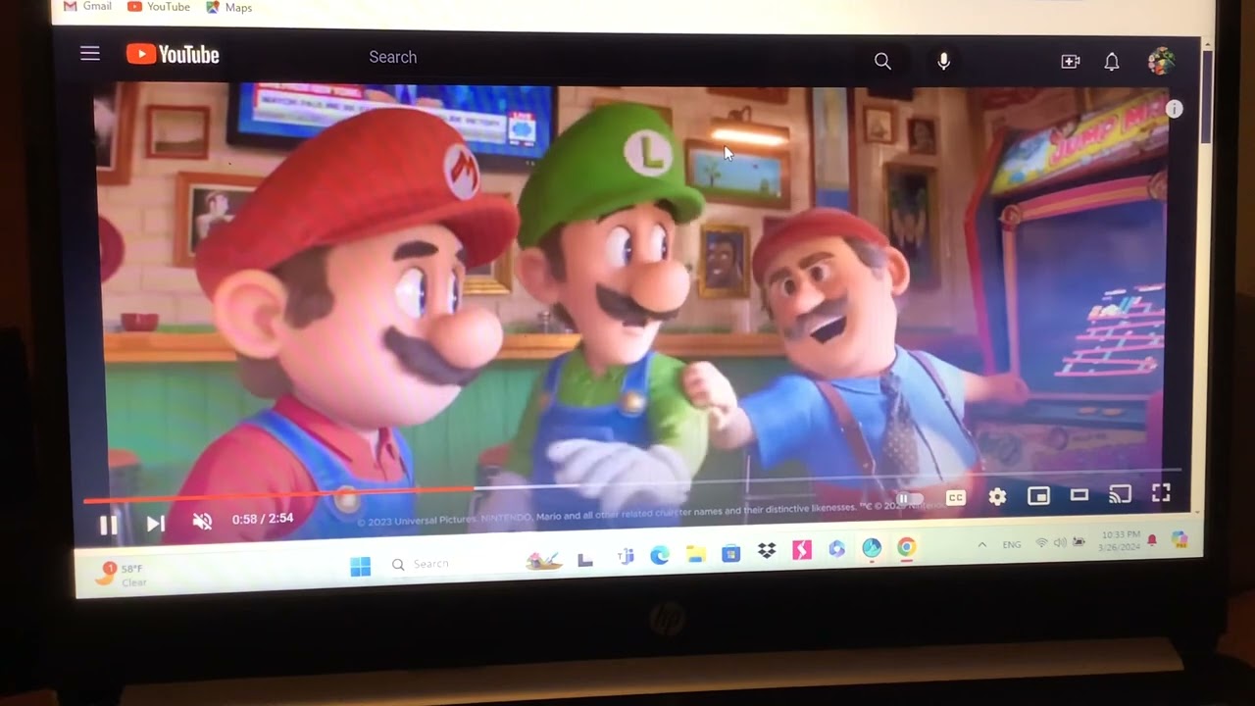This screenshot has width=1255, height=706.
Task: Toggle theater mode
Action: [x=1079, y=495]
